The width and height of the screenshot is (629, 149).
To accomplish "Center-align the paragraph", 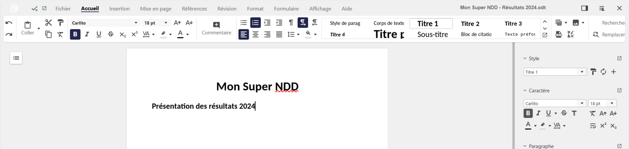I will [x=256, y=35].
